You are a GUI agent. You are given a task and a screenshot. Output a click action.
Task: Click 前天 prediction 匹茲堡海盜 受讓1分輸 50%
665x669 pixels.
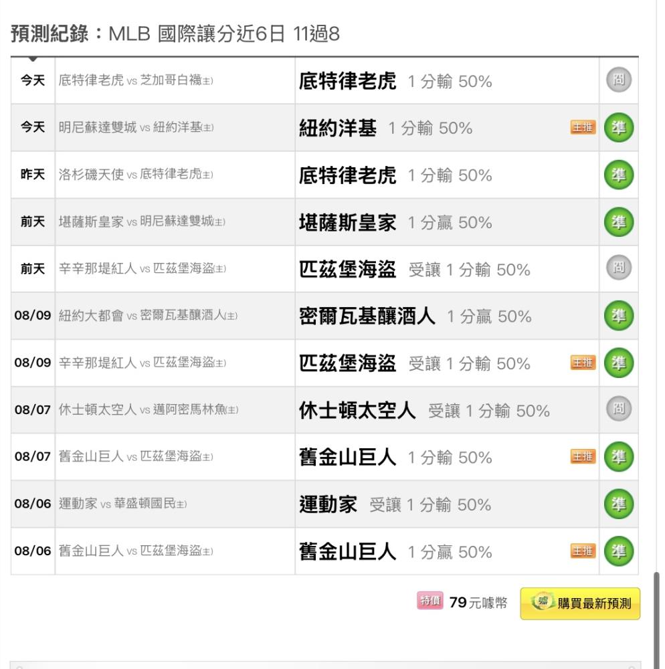(x=415, y=270)
